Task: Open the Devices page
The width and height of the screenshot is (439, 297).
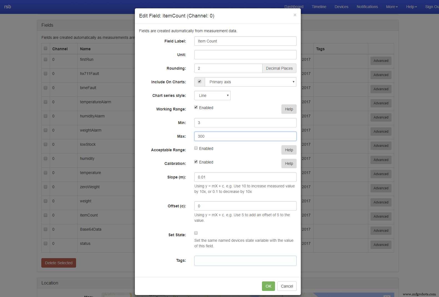Action: tap(341, 7)
